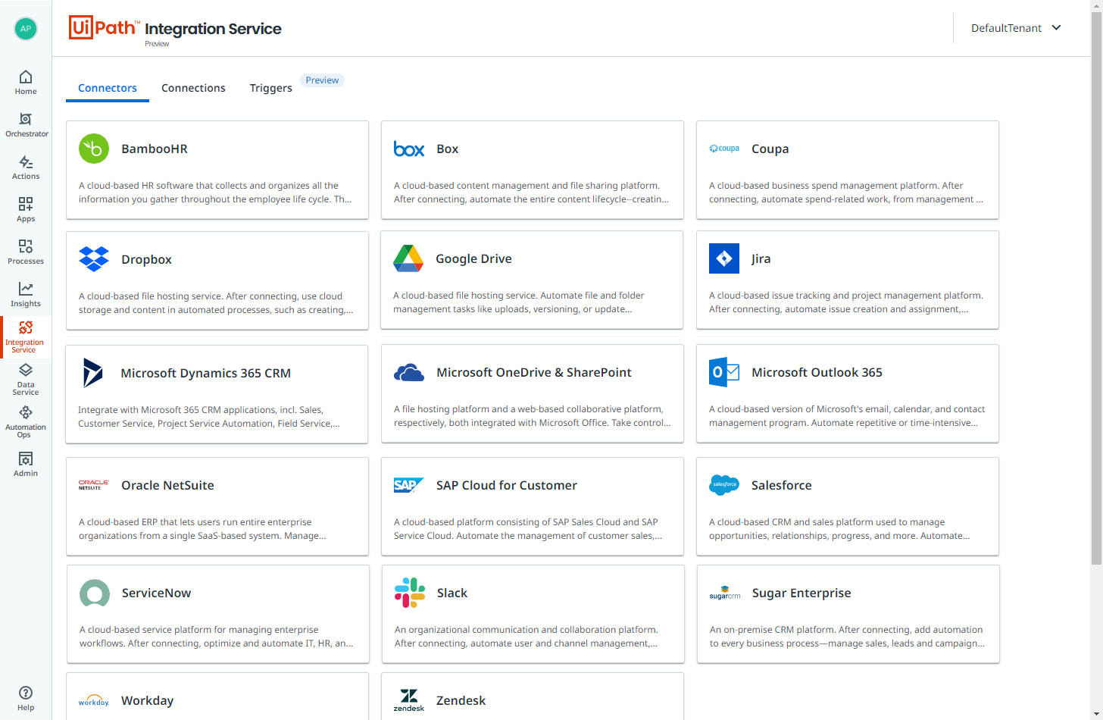Image resolution: width=1103 pixels, height=720 pixels.
Task: Click the Actions sidebar icon
Action: pyautogui.click(x=25, y=165)
